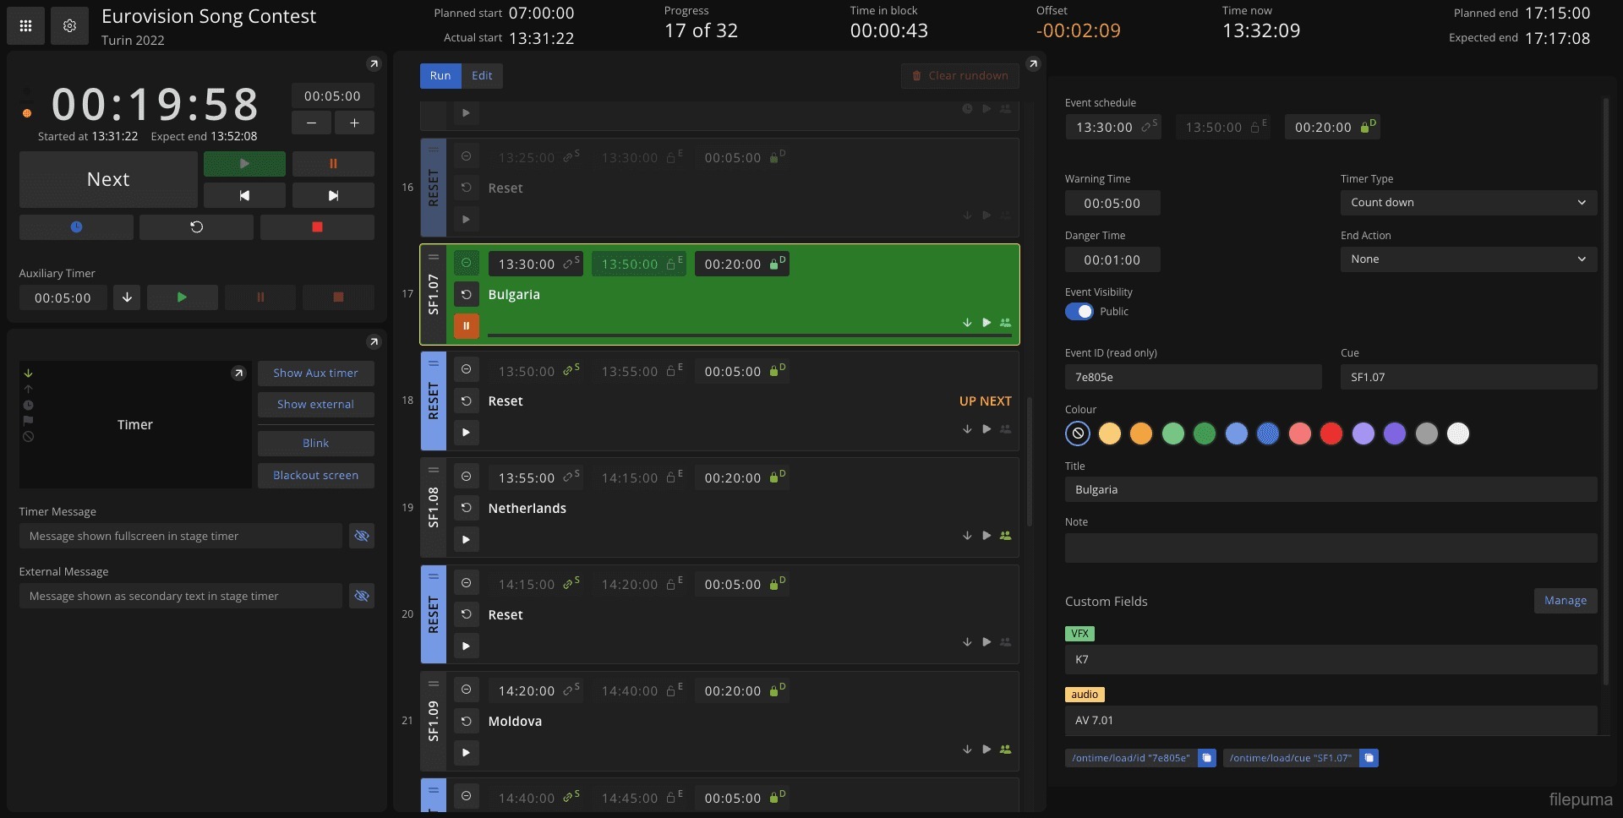
Task: Click the blue roll mode clock icon
Action: [x=76, y=227]
